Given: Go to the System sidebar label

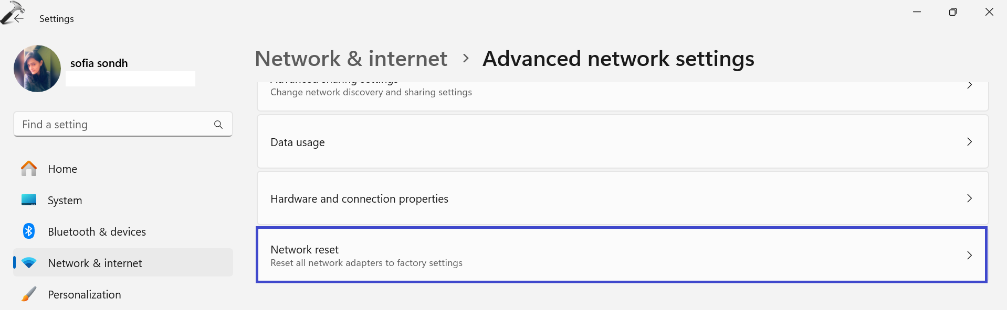Looking at the screenshot, I should (x=65, y=201).
